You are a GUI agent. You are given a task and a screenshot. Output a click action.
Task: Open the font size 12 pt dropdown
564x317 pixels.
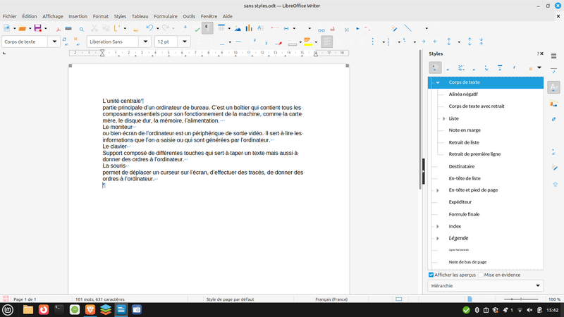click(185, 42)
